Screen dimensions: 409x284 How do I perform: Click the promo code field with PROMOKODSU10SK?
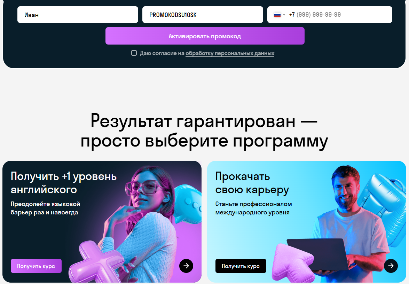(203, 15)
